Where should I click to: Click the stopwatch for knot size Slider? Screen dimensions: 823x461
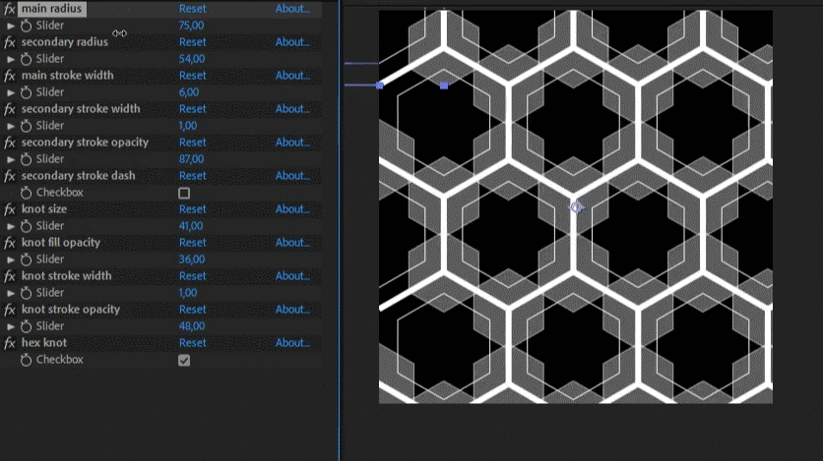point(26,226)
